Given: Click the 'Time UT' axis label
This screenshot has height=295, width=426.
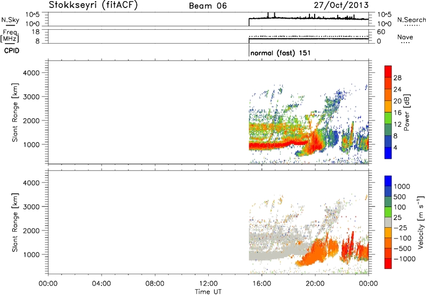Looking at the screenshot, I should pos(208,292).
